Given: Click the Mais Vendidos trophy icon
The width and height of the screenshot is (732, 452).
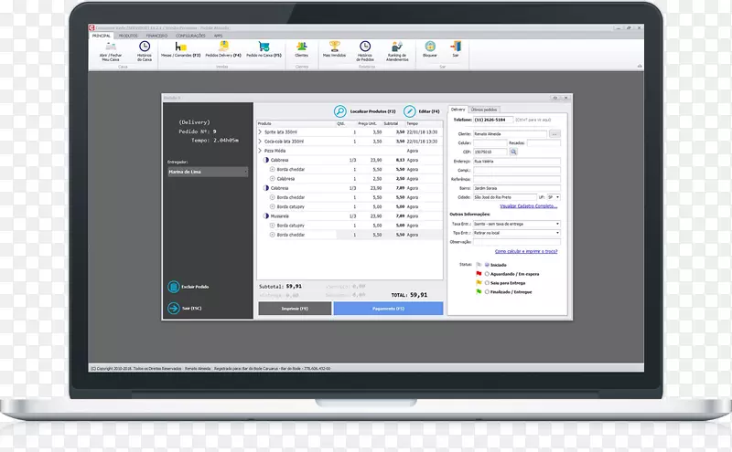Looking at the screenshot, I should point(335,47).
